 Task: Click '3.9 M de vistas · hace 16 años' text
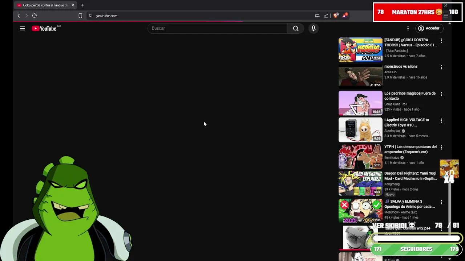[x=406, y=77]
